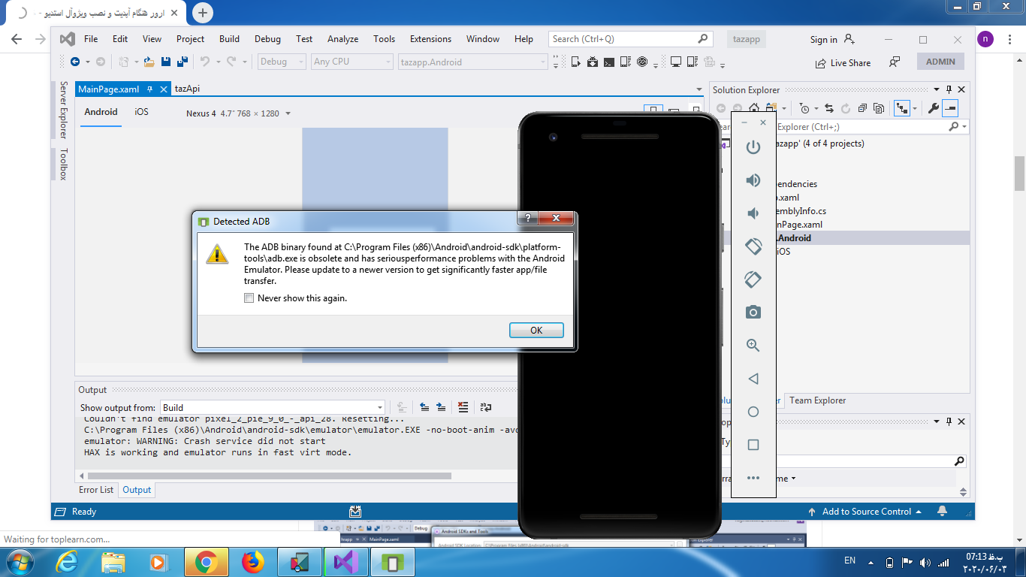
Task: Open Team Explorer tab
Action: pyautogui.click(x=817, y=400)
